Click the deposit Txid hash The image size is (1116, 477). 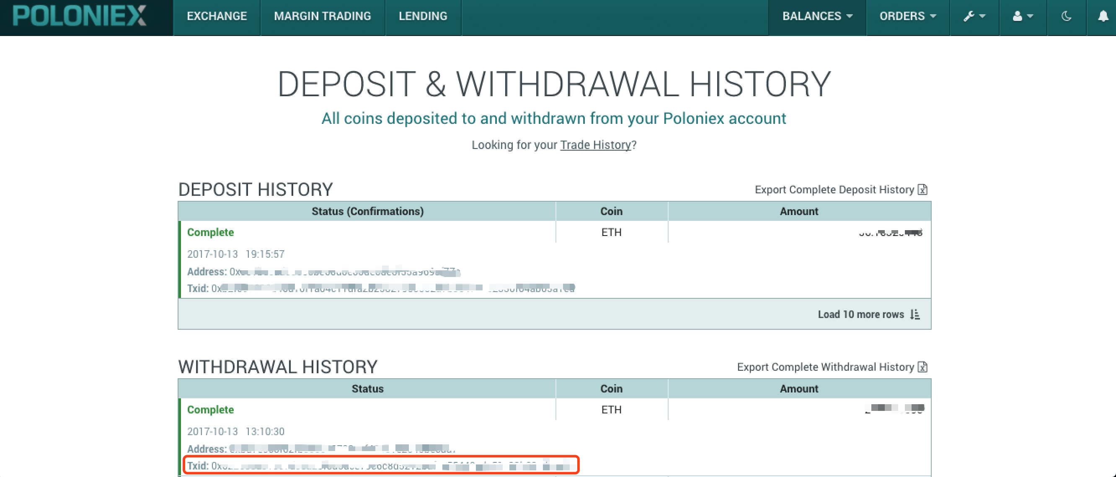pos(393,288)
